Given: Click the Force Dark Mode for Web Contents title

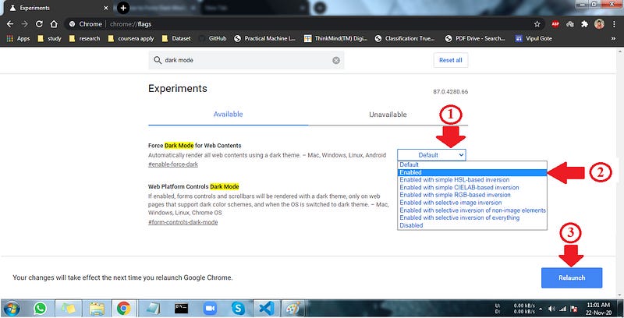Looking at the screenshot, I should point(194,146).
